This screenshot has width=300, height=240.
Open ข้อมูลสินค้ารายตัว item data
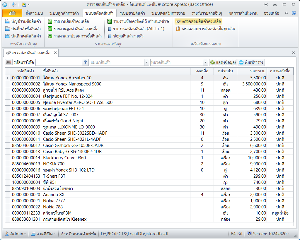[x=125, y=36]
